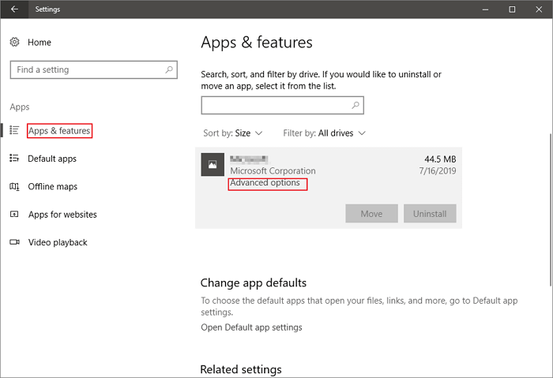
Task: Focus the Find a setting search field
Action: click(87, 69)
